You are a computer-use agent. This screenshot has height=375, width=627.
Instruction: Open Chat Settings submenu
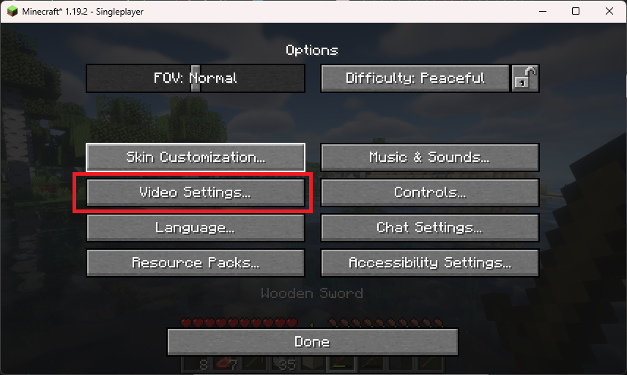pos(430,228)
